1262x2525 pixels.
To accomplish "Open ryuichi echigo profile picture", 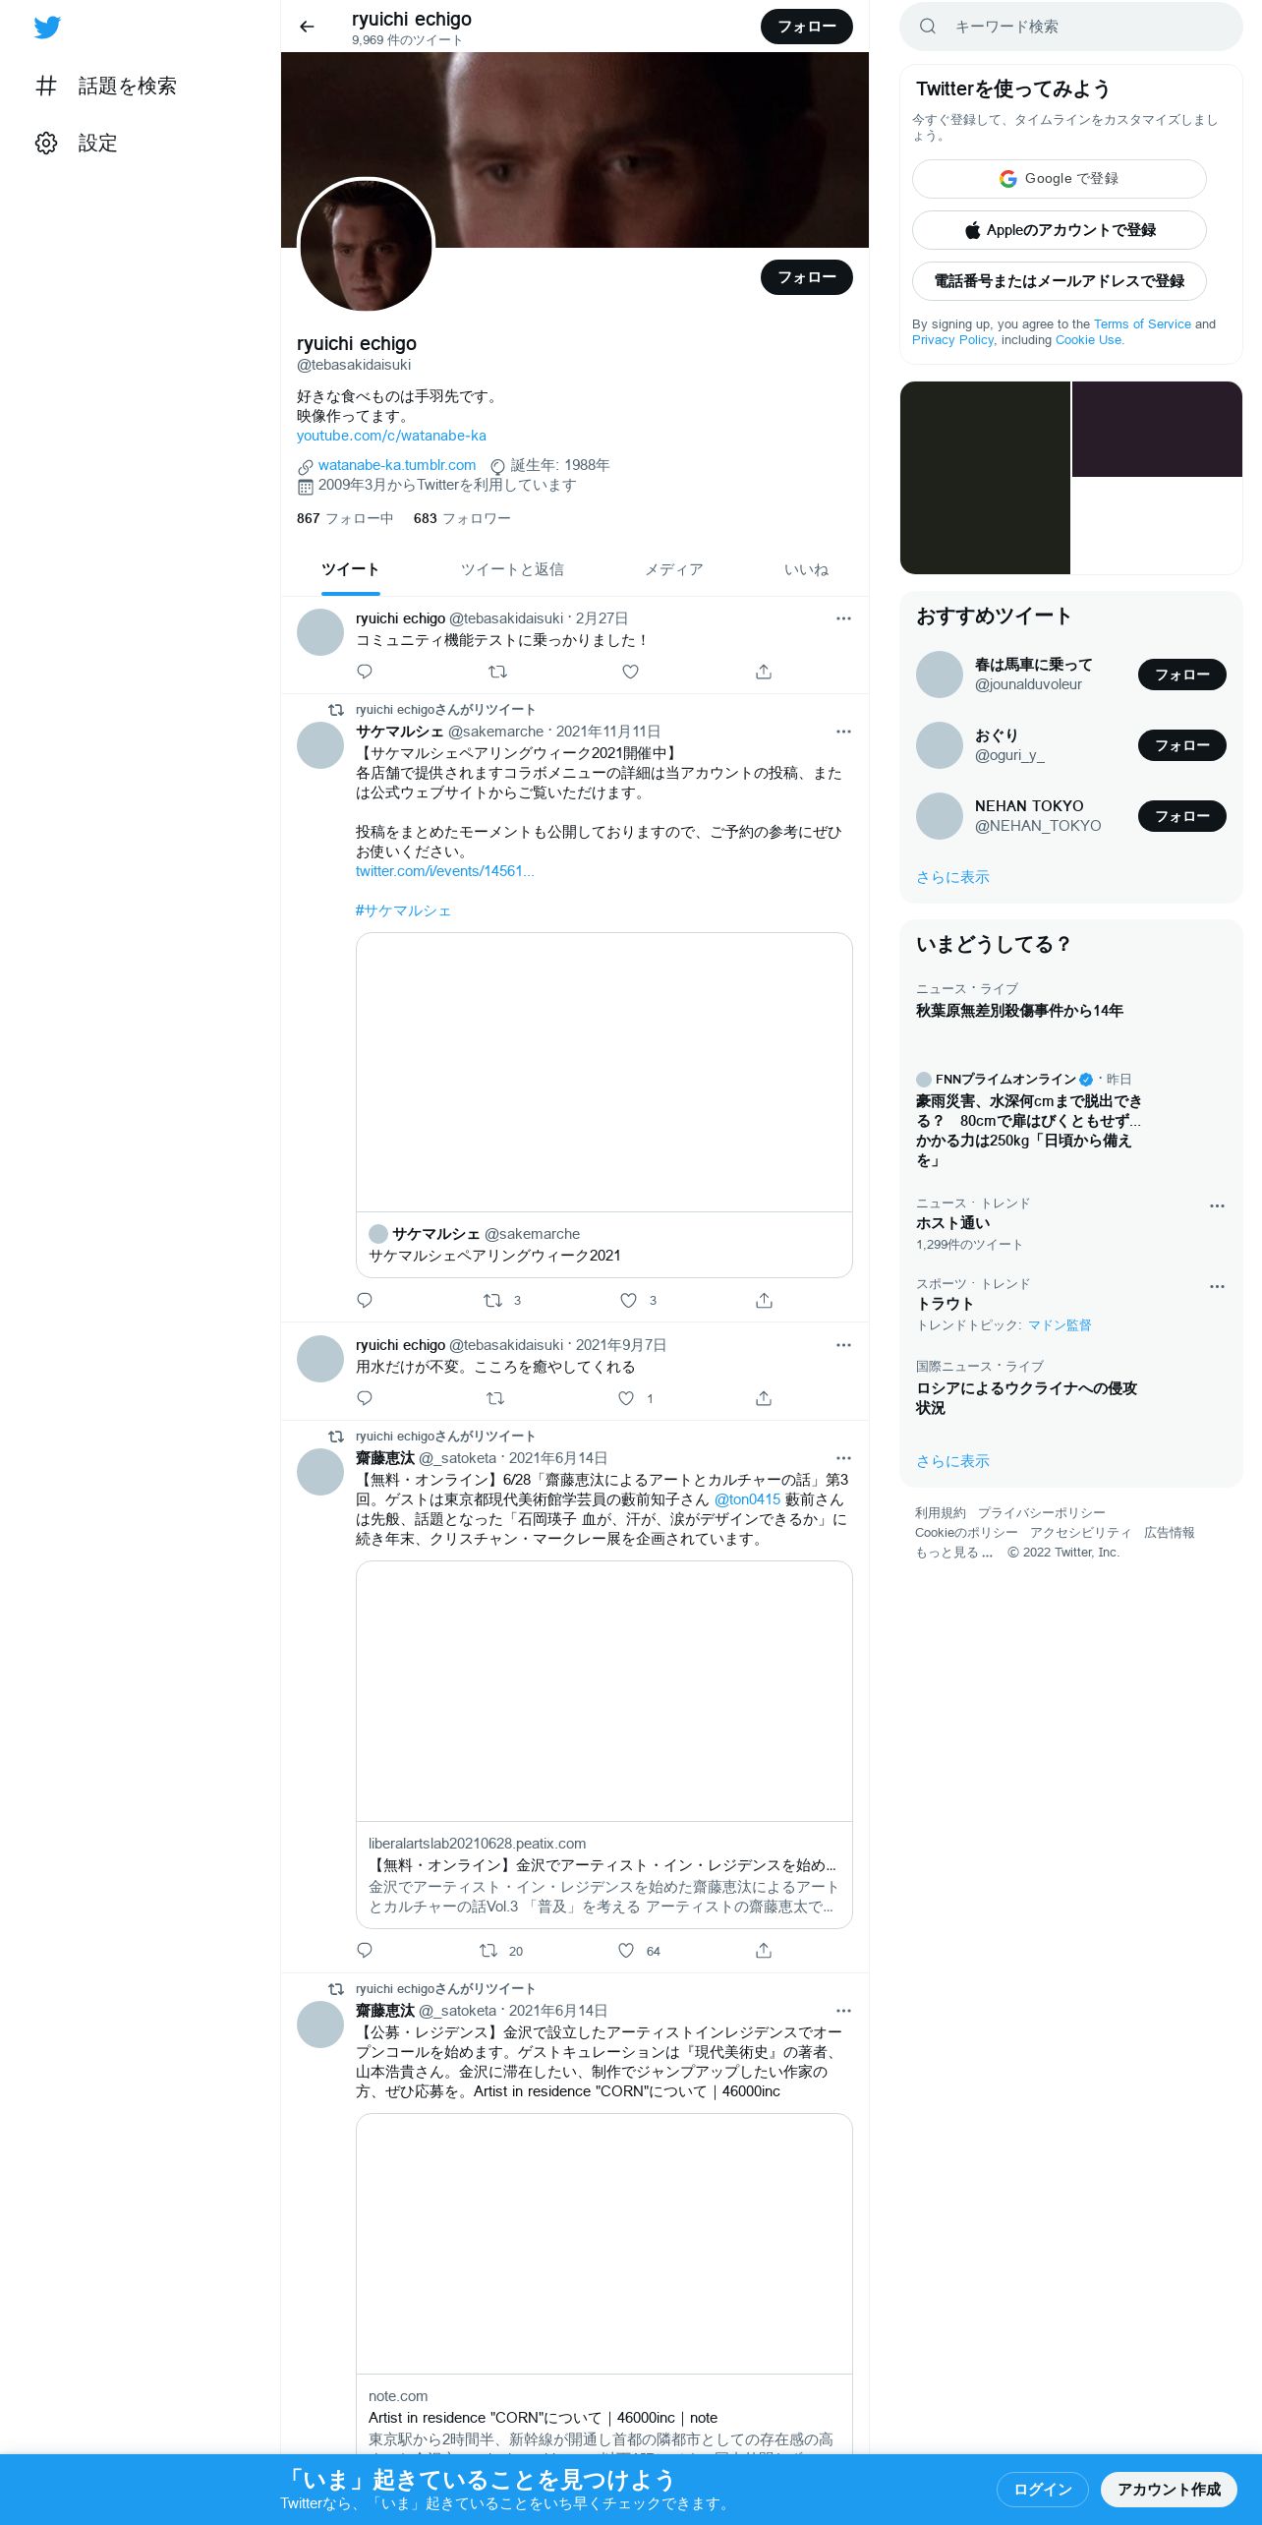I will [366, 246].
